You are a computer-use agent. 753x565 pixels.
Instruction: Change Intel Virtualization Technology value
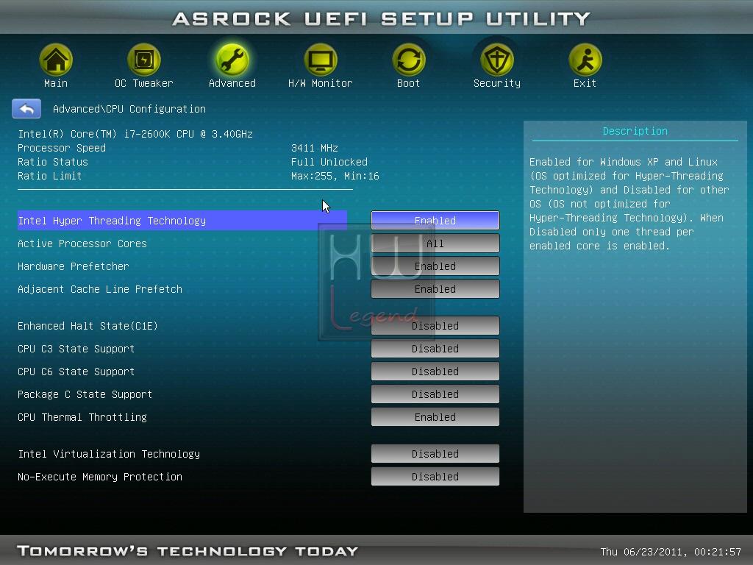(435, 454)
